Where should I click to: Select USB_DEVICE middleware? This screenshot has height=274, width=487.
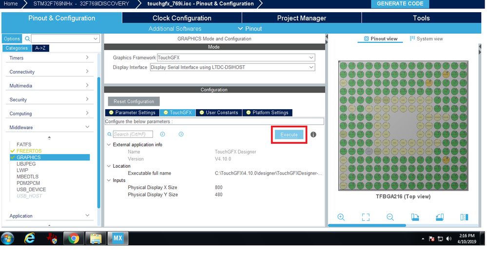[31, 190]
